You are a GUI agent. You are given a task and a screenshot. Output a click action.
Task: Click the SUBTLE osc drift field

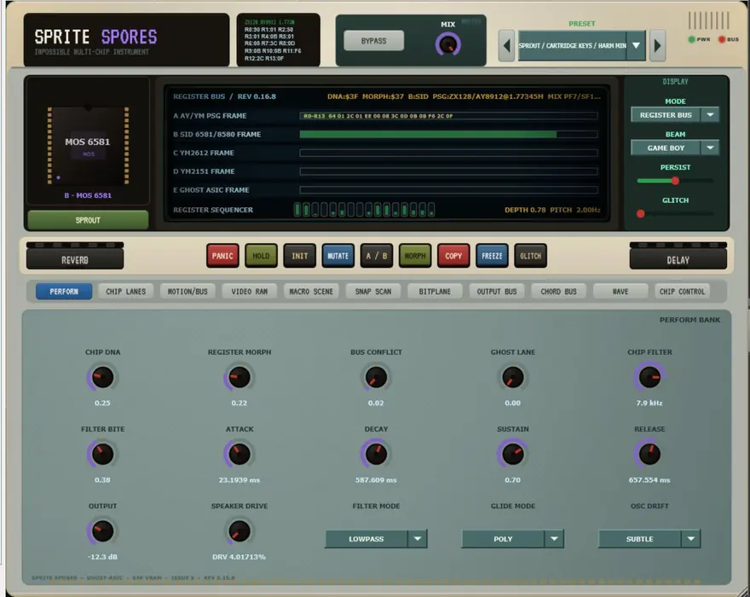tap(640, 539)
